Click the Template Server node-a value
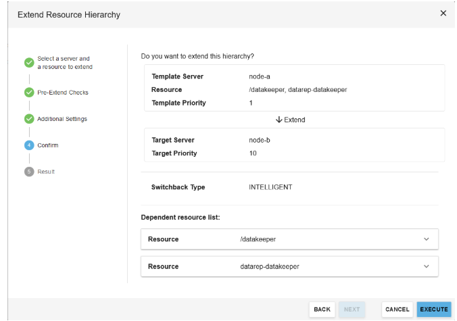Viewport: 457px width, 321px height. coord(260,76)
